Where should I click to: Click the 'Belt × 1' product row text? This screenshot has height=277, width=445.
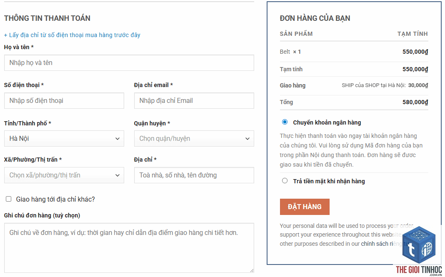[290, 52]
